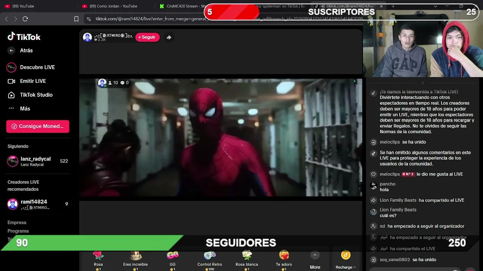Open a new browser tab
The width and height of the screenshot is (483, 271).
click(393, 6)
